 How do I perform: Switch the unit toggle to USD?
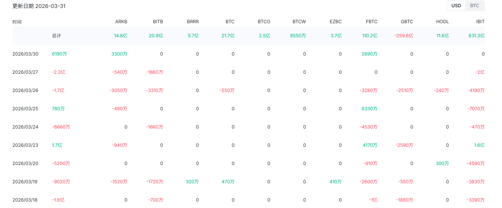tap(456, 6)
